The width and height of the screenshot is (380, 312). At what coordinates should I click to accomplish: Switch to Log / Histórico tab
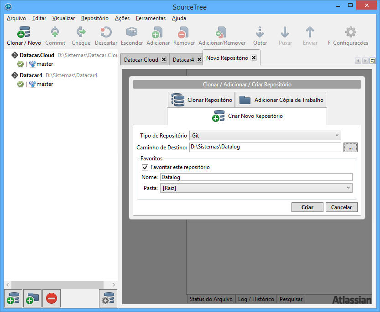click(256, 299)
